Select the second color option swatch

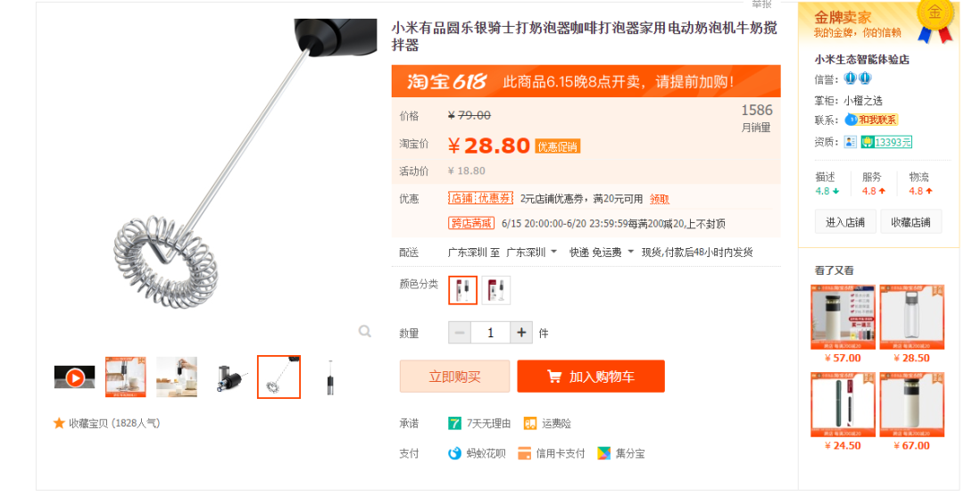(495, 290)
